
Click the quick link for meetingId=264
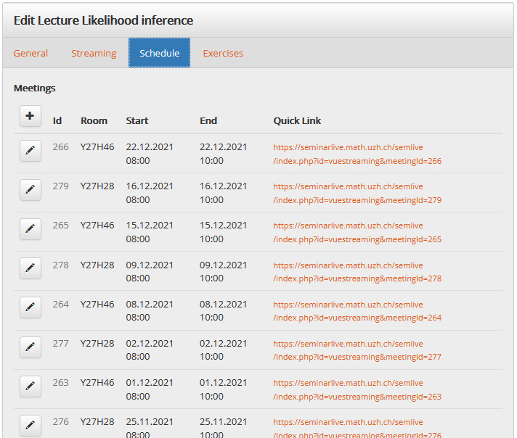click(357, 310)
